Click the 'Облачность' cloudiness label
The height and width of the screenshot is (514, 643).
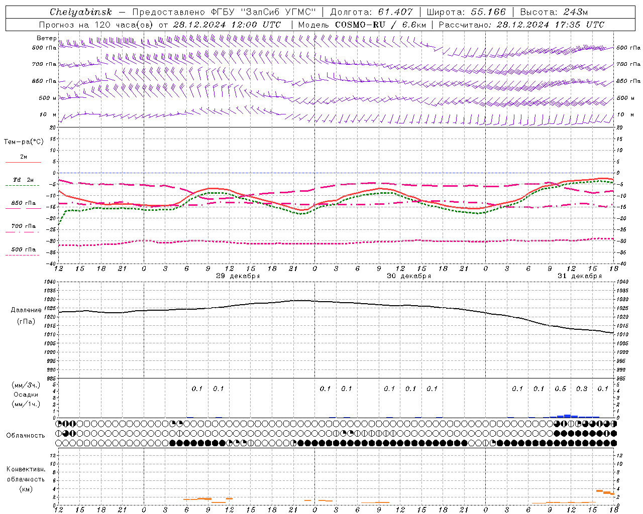click(26, 436)
